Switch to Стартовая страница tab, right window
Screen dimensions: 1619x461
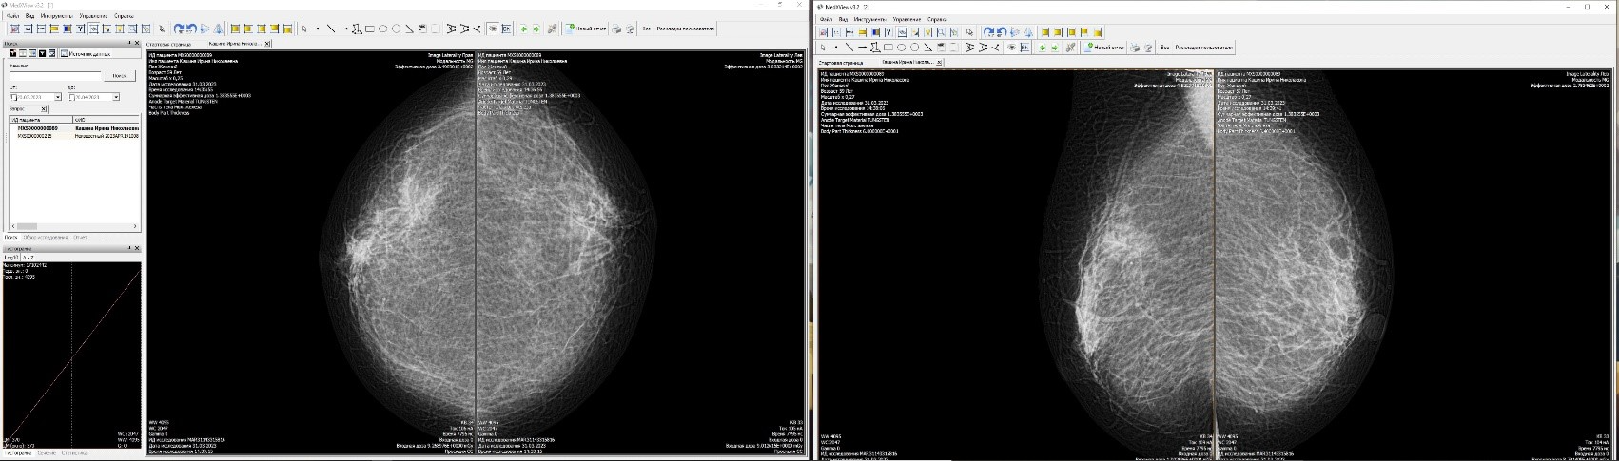[841, 63]
